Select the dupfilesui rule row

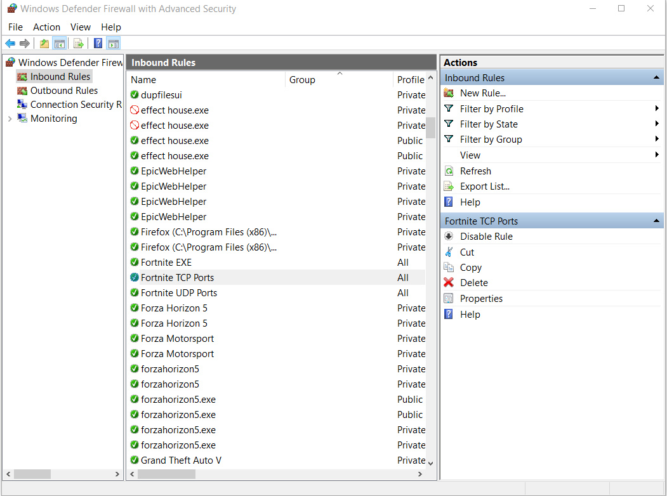click(x=277, y=95)
